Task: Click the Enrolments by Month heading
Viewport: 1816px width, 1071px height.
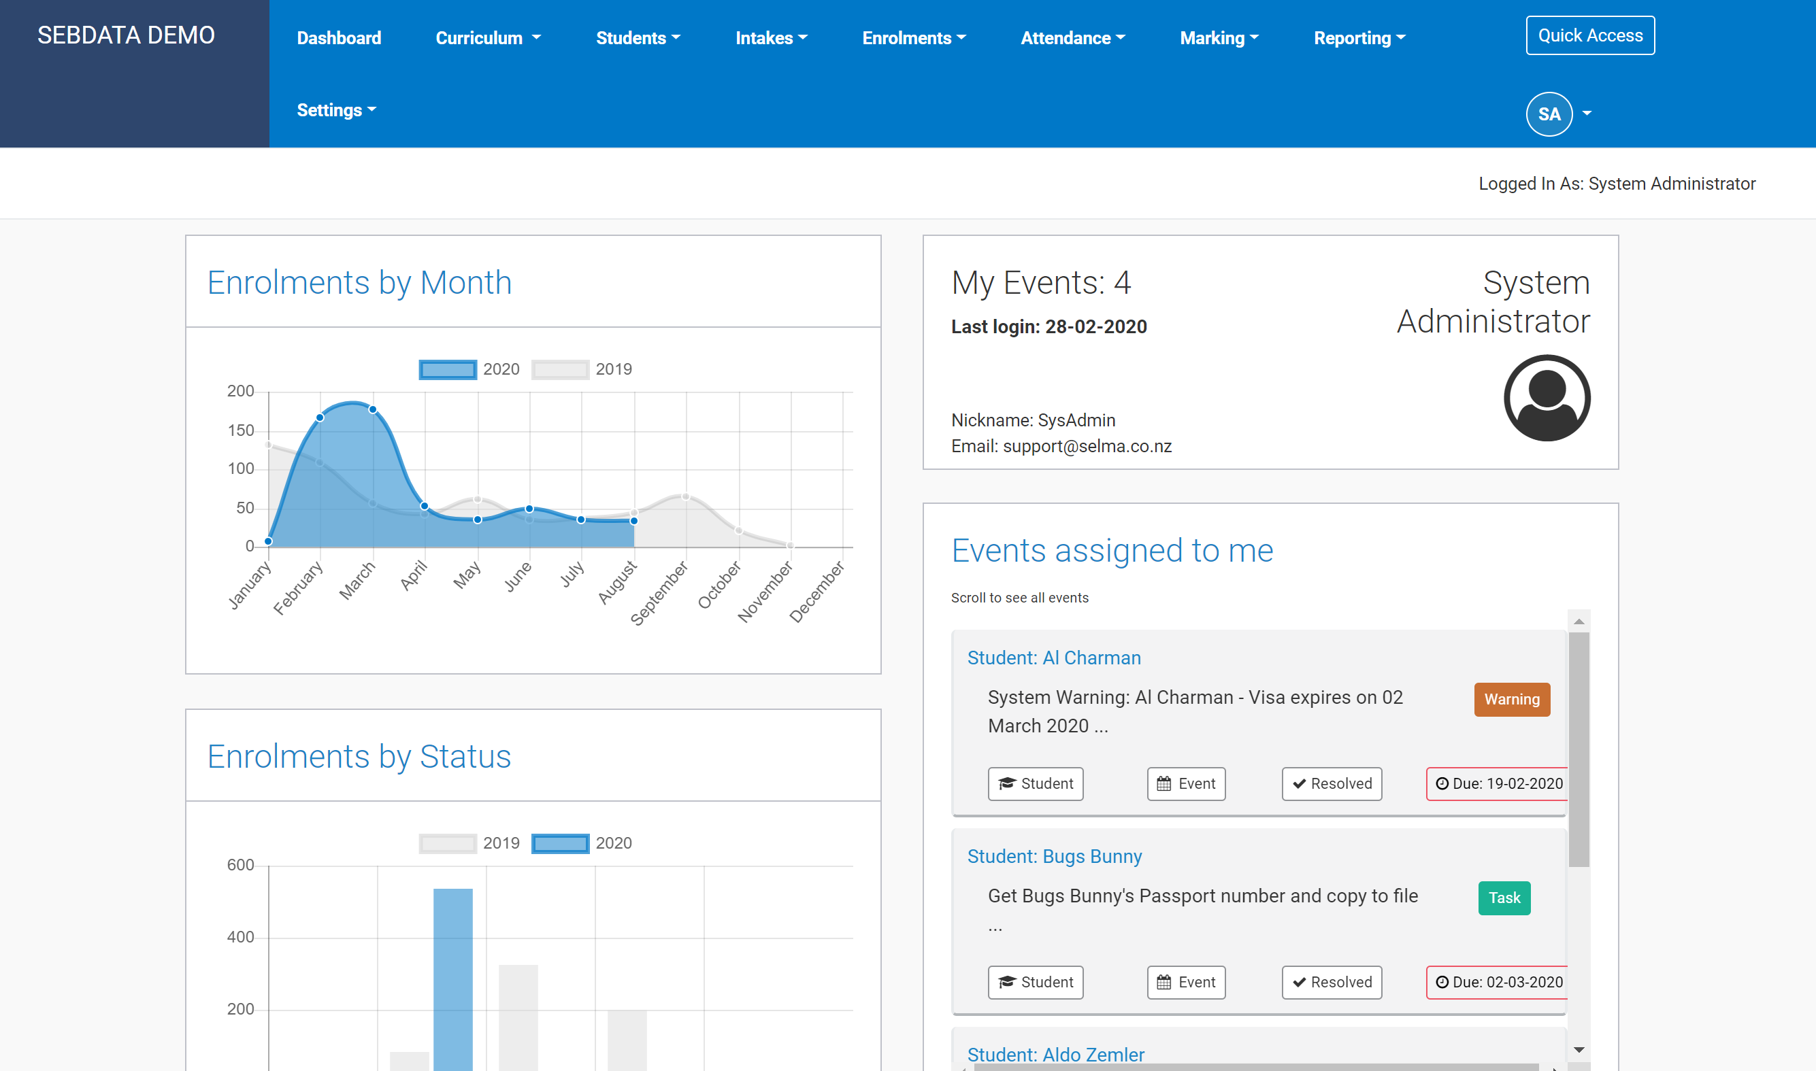Action: point(359,282)
